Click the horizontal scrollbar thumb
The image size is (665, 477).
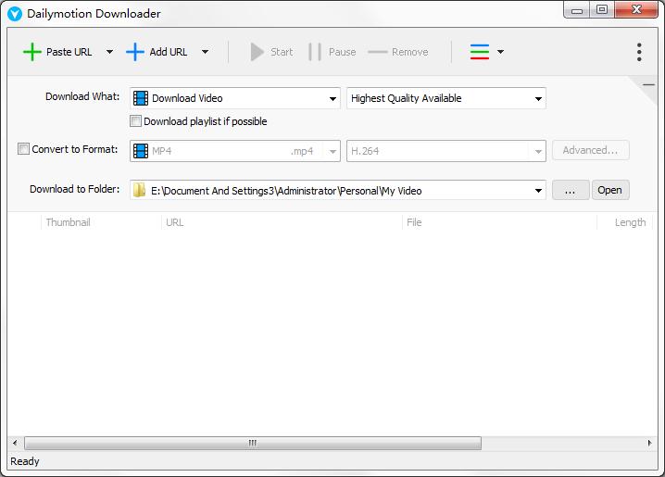tap(252, 444)
